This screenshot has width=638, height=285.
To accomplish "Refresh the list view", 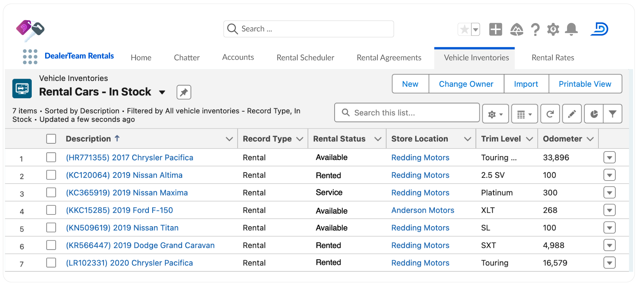I will point(550,114).
